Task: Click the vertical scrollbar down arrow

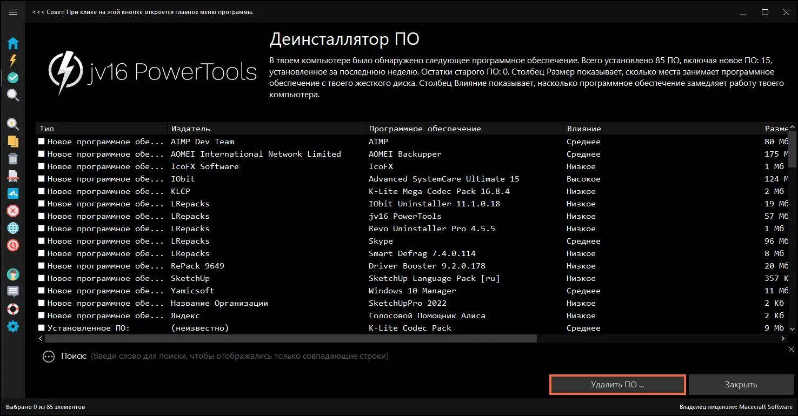Action: (792, 328)
